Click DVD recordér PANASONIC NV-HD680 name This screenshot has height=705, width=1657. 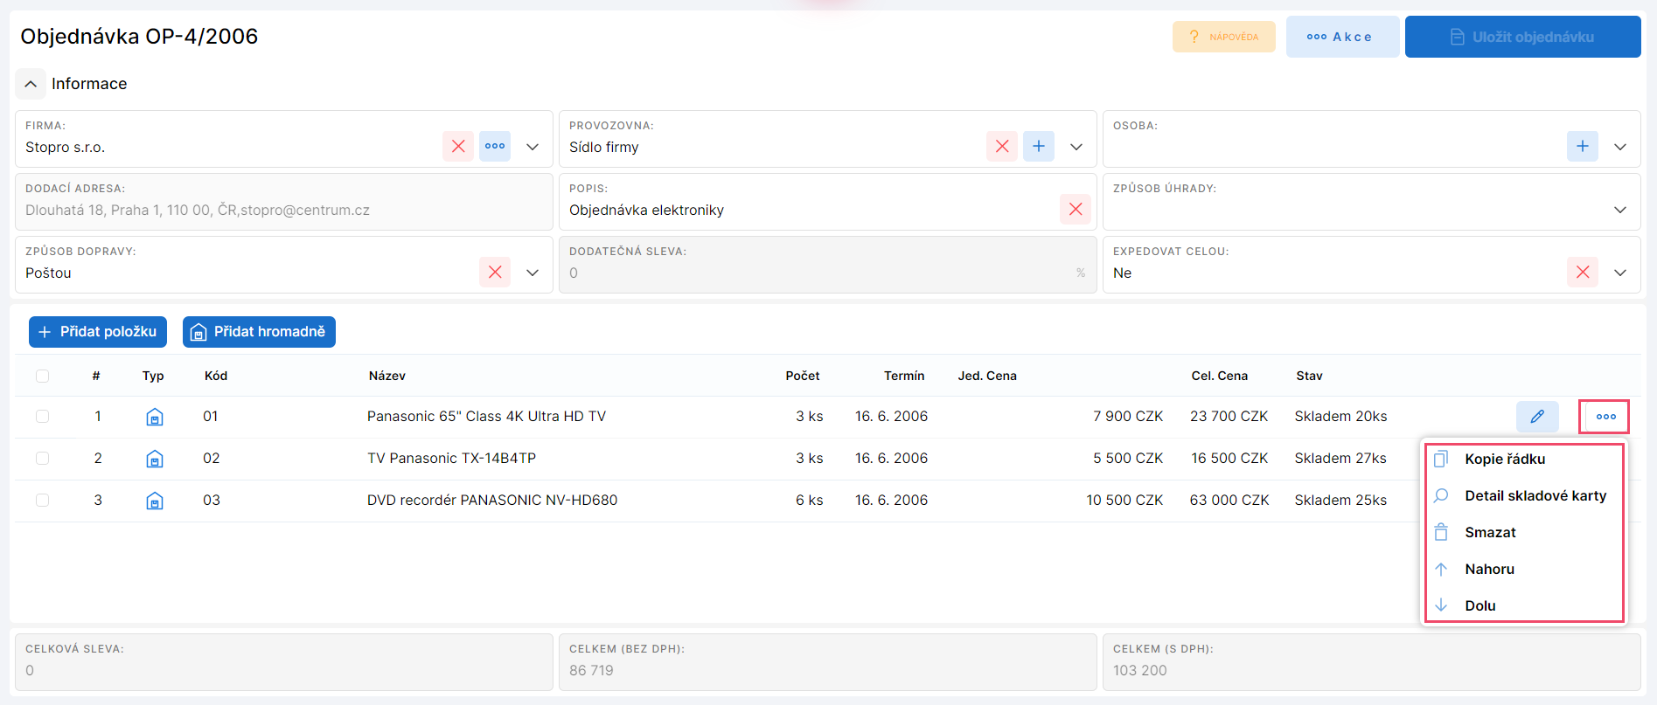click(492, 501)
